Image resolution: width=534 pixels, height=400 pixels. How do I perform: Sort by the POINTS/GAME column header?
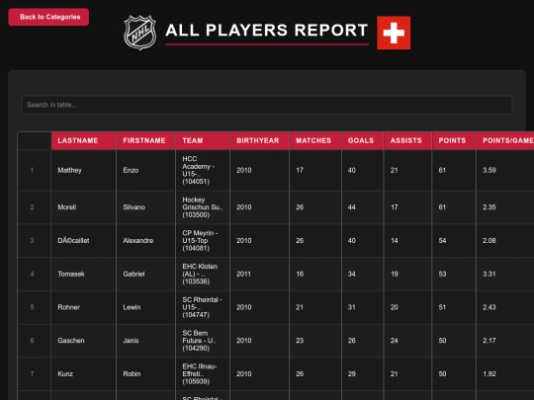pos(505,141)
